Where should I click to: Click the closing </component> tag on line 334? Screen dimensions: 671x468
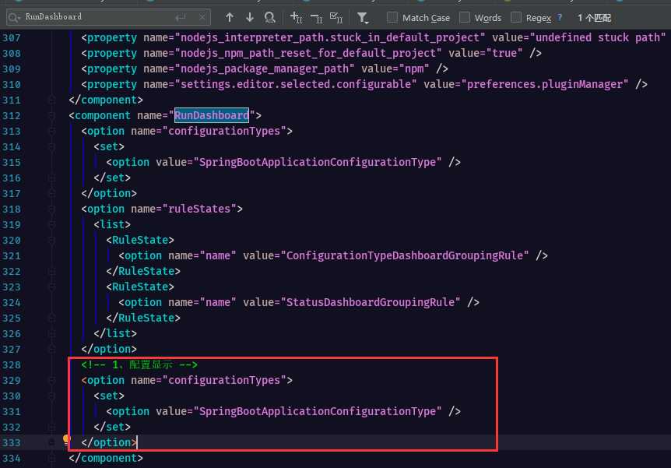(x=106, y=458)
